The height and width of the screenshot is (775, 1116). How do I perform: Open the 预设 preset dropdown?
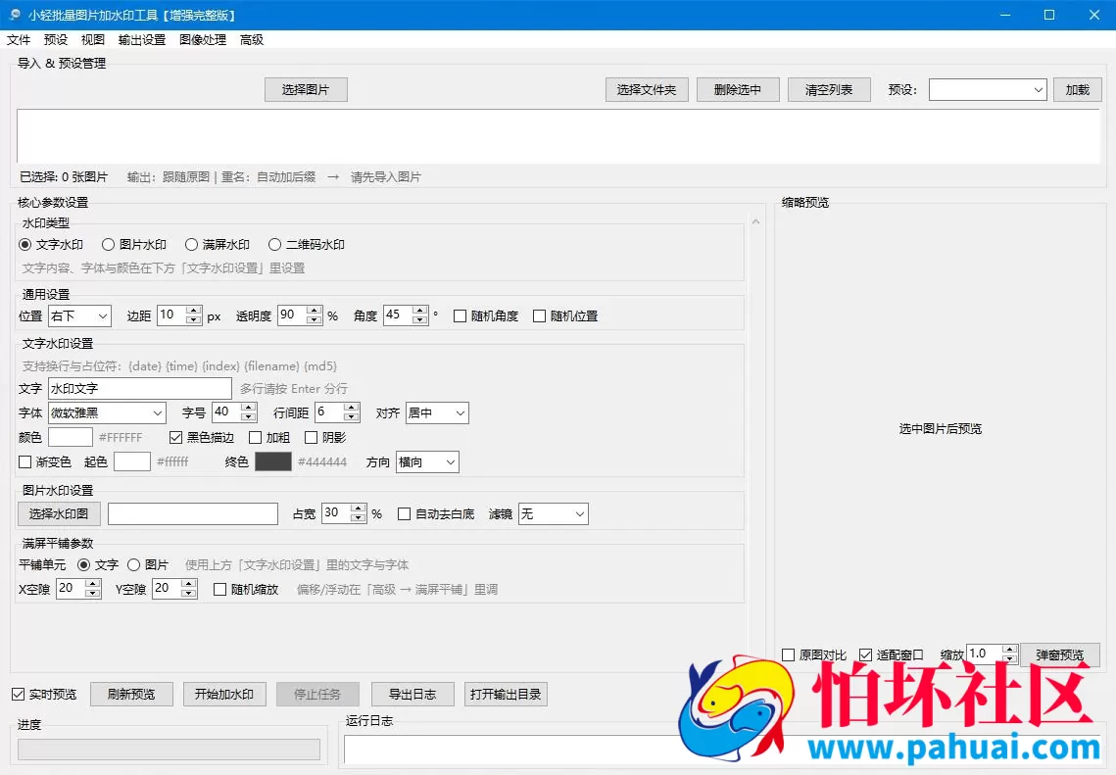(x=988, y=90)
